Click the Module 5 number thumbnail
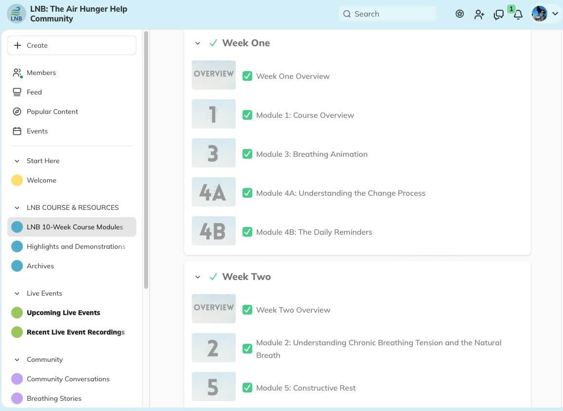 coord(214,387)
